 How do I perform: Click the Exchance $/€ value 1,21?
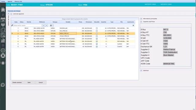(165, 47)
